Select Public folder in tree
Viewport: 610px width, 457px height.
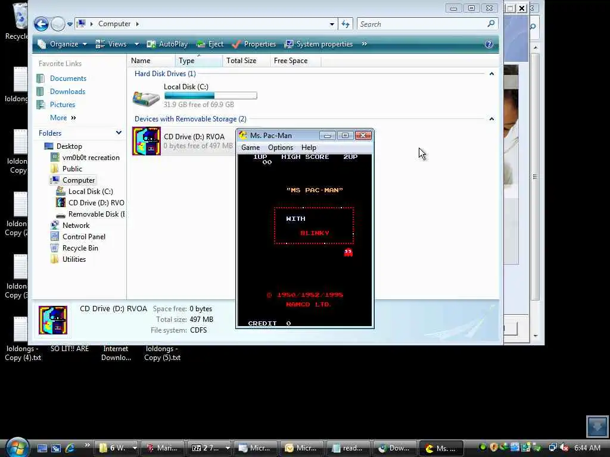(72, 169)
